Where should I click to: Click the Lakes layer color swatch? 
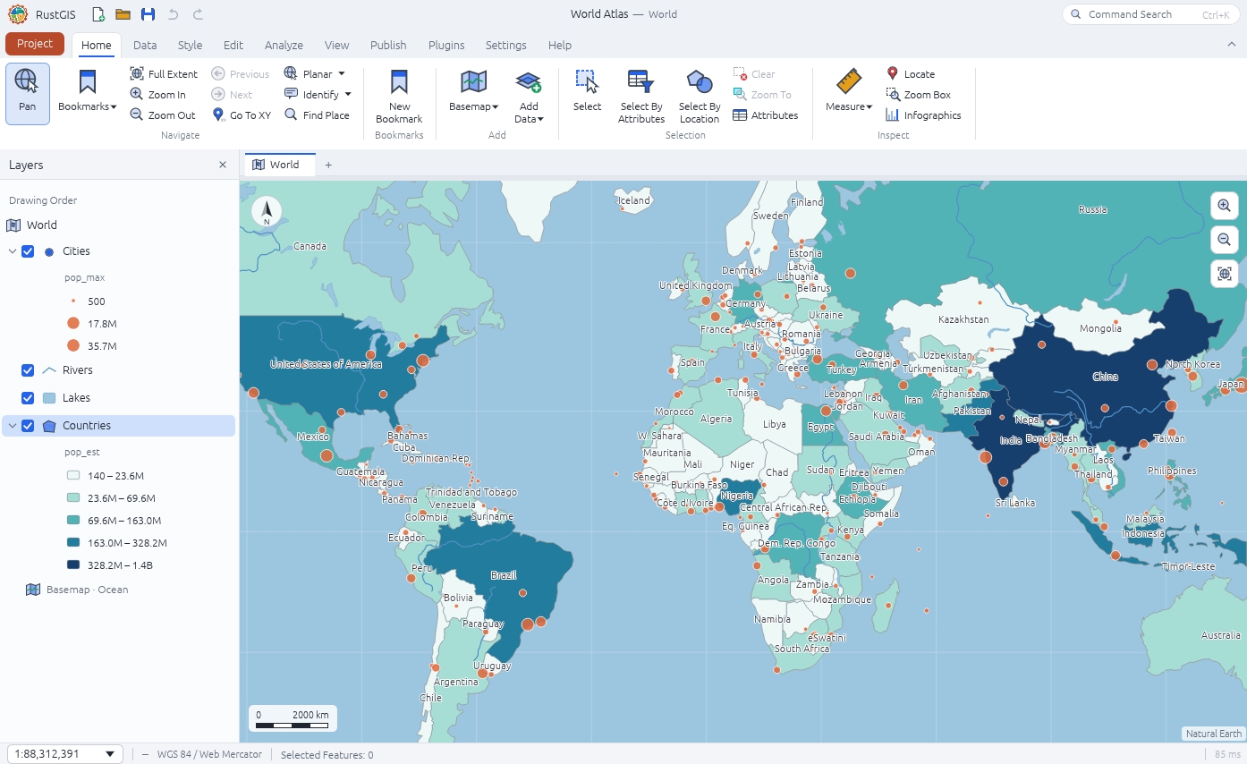[x=49, y=398]
